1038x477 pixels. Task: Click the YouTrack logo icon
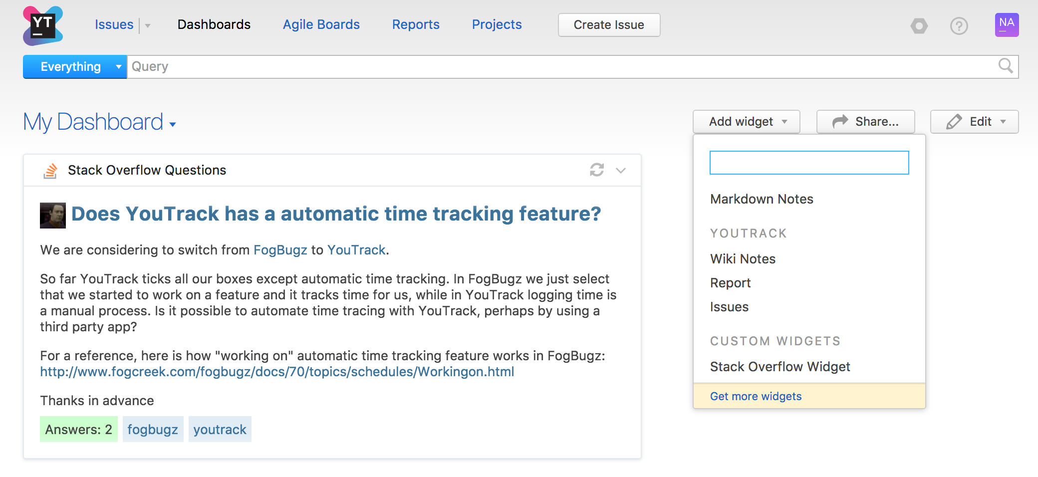tap(43, 25)
